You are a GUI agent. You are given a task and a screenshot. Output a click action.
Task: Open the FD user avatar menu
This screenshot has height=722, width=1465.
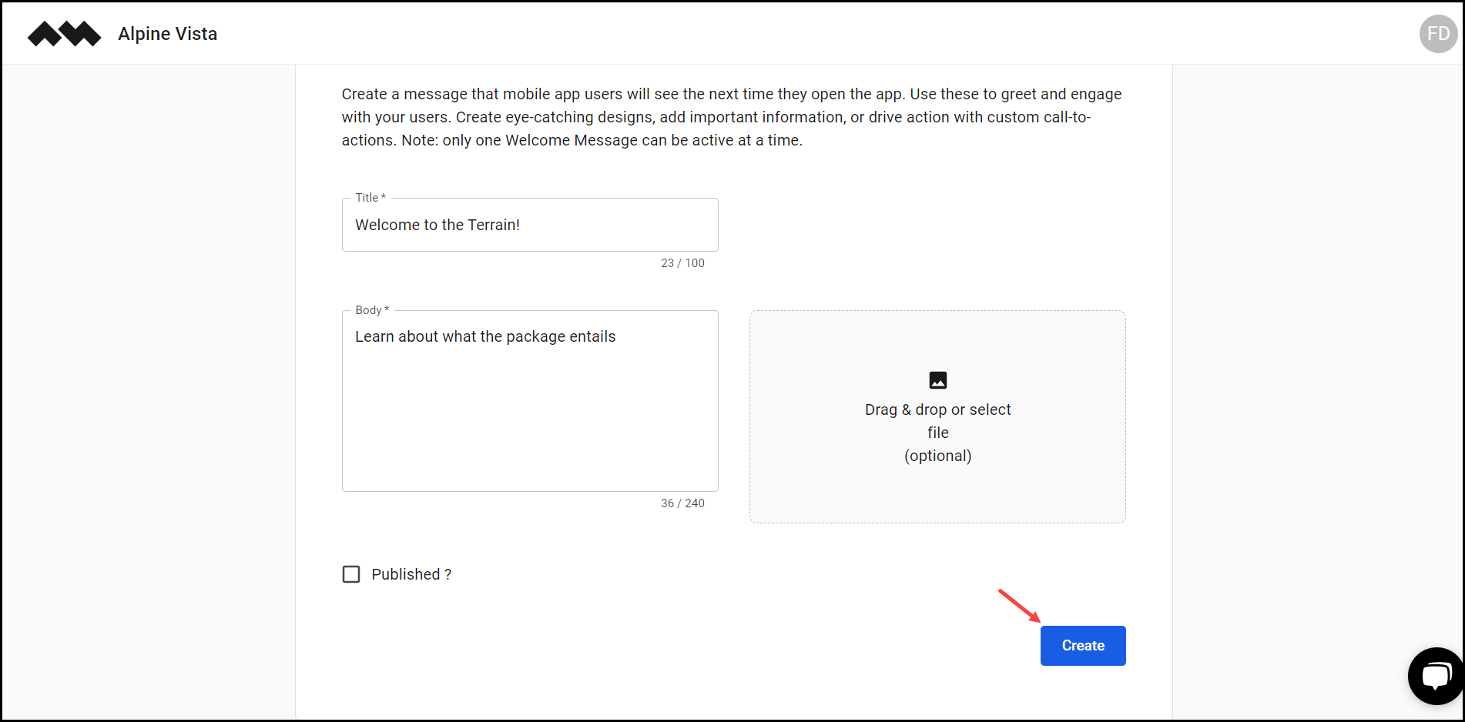click(1437, 33)
